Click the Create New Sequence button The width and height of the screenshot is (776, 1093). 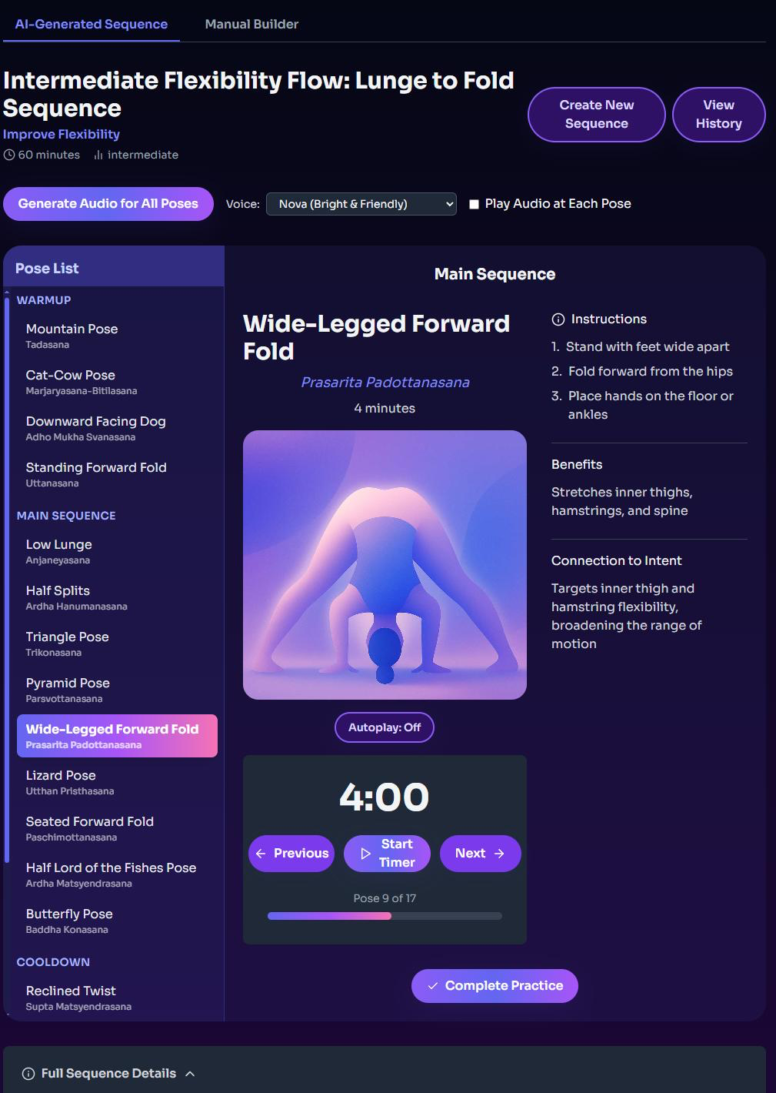(x=597, y=115)
